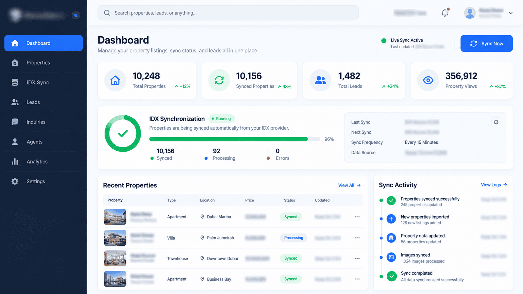This screenshot has height=294, width=523.
Task: Click the user avatar in the header
Action: 470,13
